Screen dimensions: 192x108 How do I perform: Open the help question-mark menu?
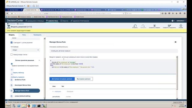coord(173,21)
